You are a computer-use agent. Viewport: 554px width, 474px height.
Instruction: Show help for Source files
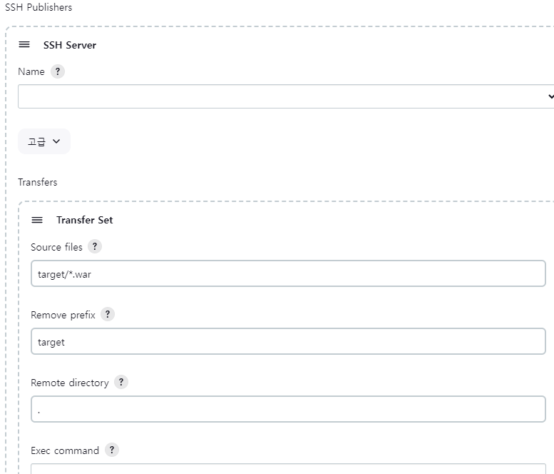pos(95,246)
